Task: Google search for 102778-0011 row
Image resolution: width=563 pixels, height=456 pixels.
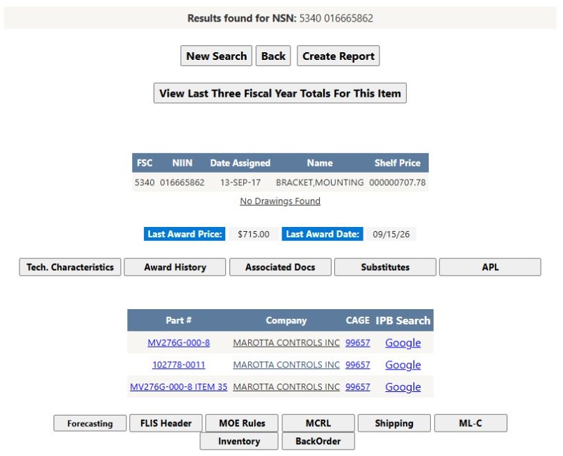Action: [403, 365]
